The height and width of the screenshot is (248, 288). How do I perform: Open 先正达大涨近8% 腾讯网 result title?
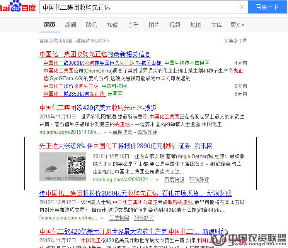[x=126, y=146]
